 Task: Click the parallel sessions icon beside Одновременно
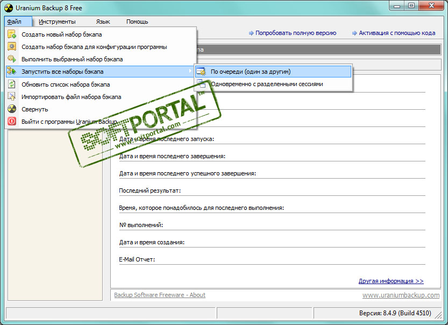tap(201, 84)
